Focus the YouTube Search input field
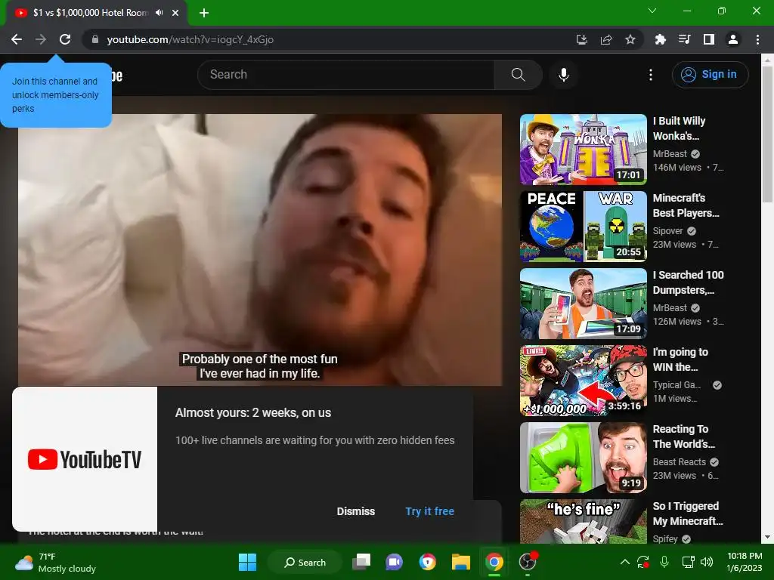Screen dimensions: 774x580 [346, 75]
